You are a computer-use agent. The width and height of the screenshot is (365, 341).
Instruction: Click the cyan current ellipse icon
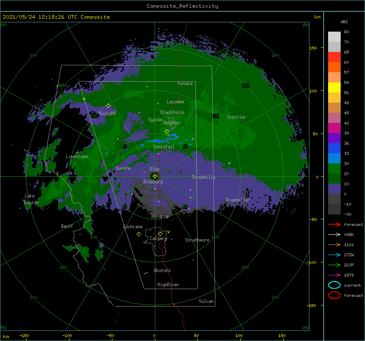click(x=334, y=285)
